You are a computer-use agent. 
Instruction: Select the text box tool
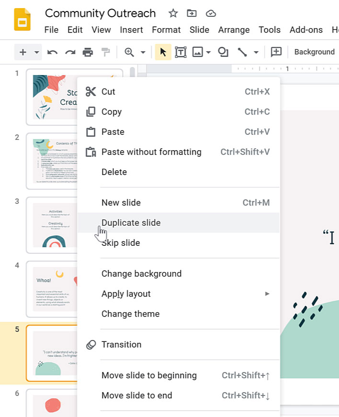click(181, 52)
